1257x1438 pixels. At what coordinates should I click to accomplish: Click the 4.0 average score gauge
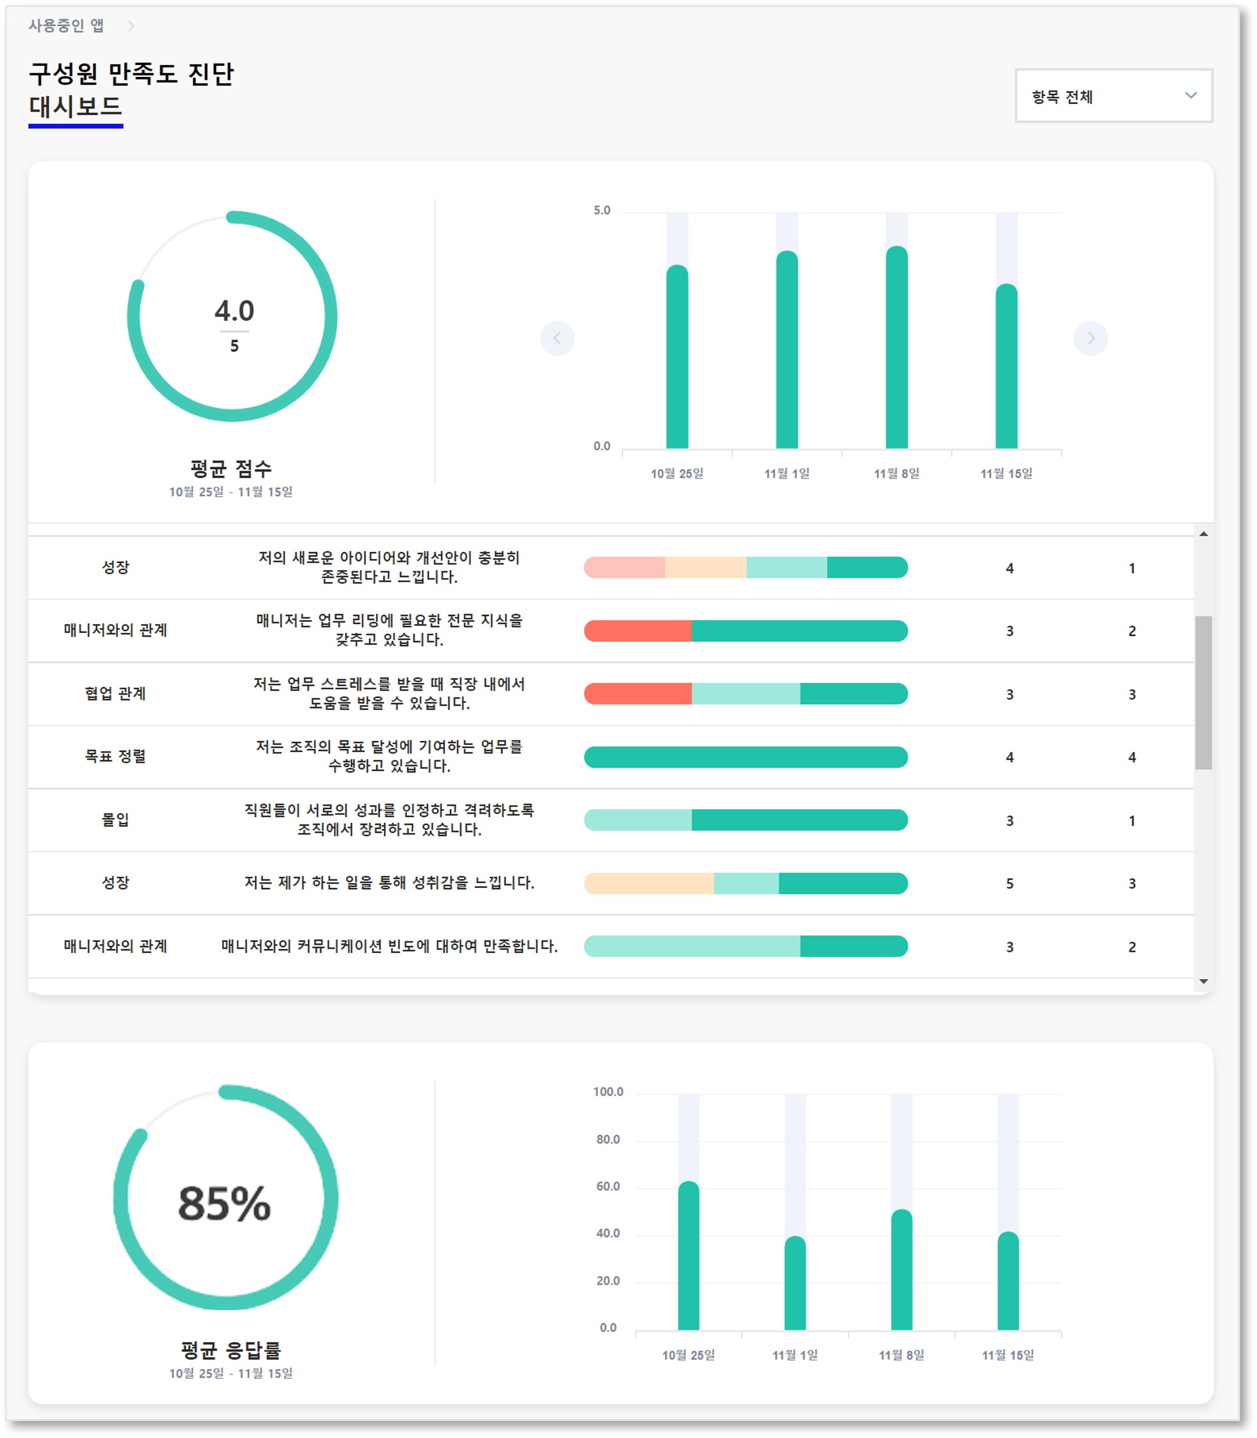pos(232,317)
